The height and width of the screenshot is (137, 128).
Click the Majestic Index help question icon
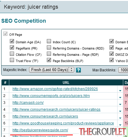(78, 70)
